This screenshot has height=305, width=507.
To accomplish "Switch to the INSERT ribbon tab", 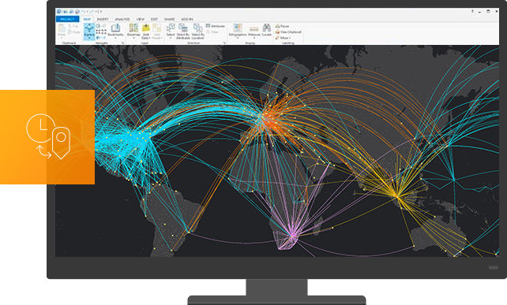I will pos(103,20).
